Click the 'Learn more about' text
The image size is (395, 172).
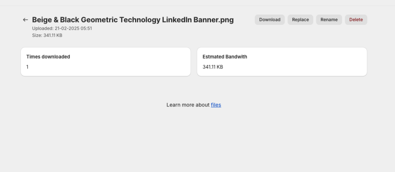coord(188,105)
